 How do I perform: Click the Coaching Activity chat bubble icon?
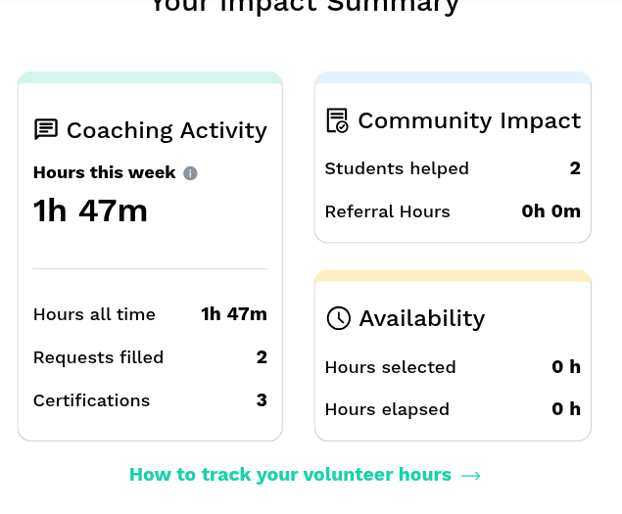click(x=46, y=130)
